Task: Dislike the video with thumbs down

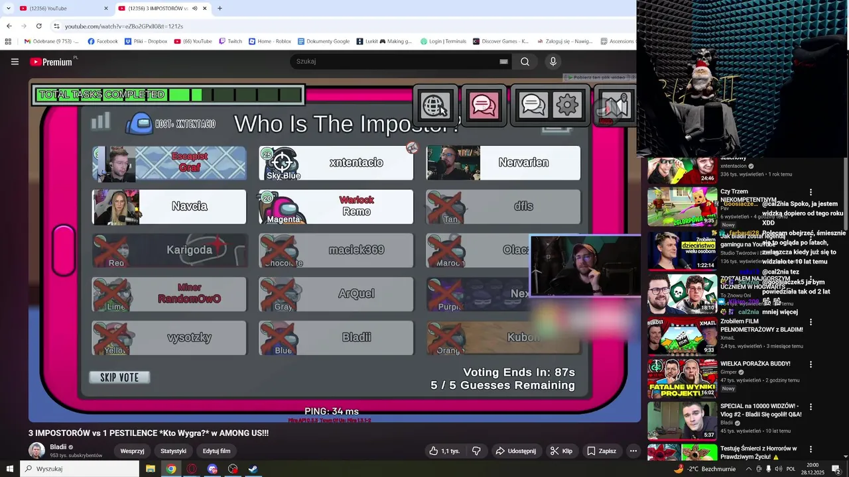Action: coord(476,451)
